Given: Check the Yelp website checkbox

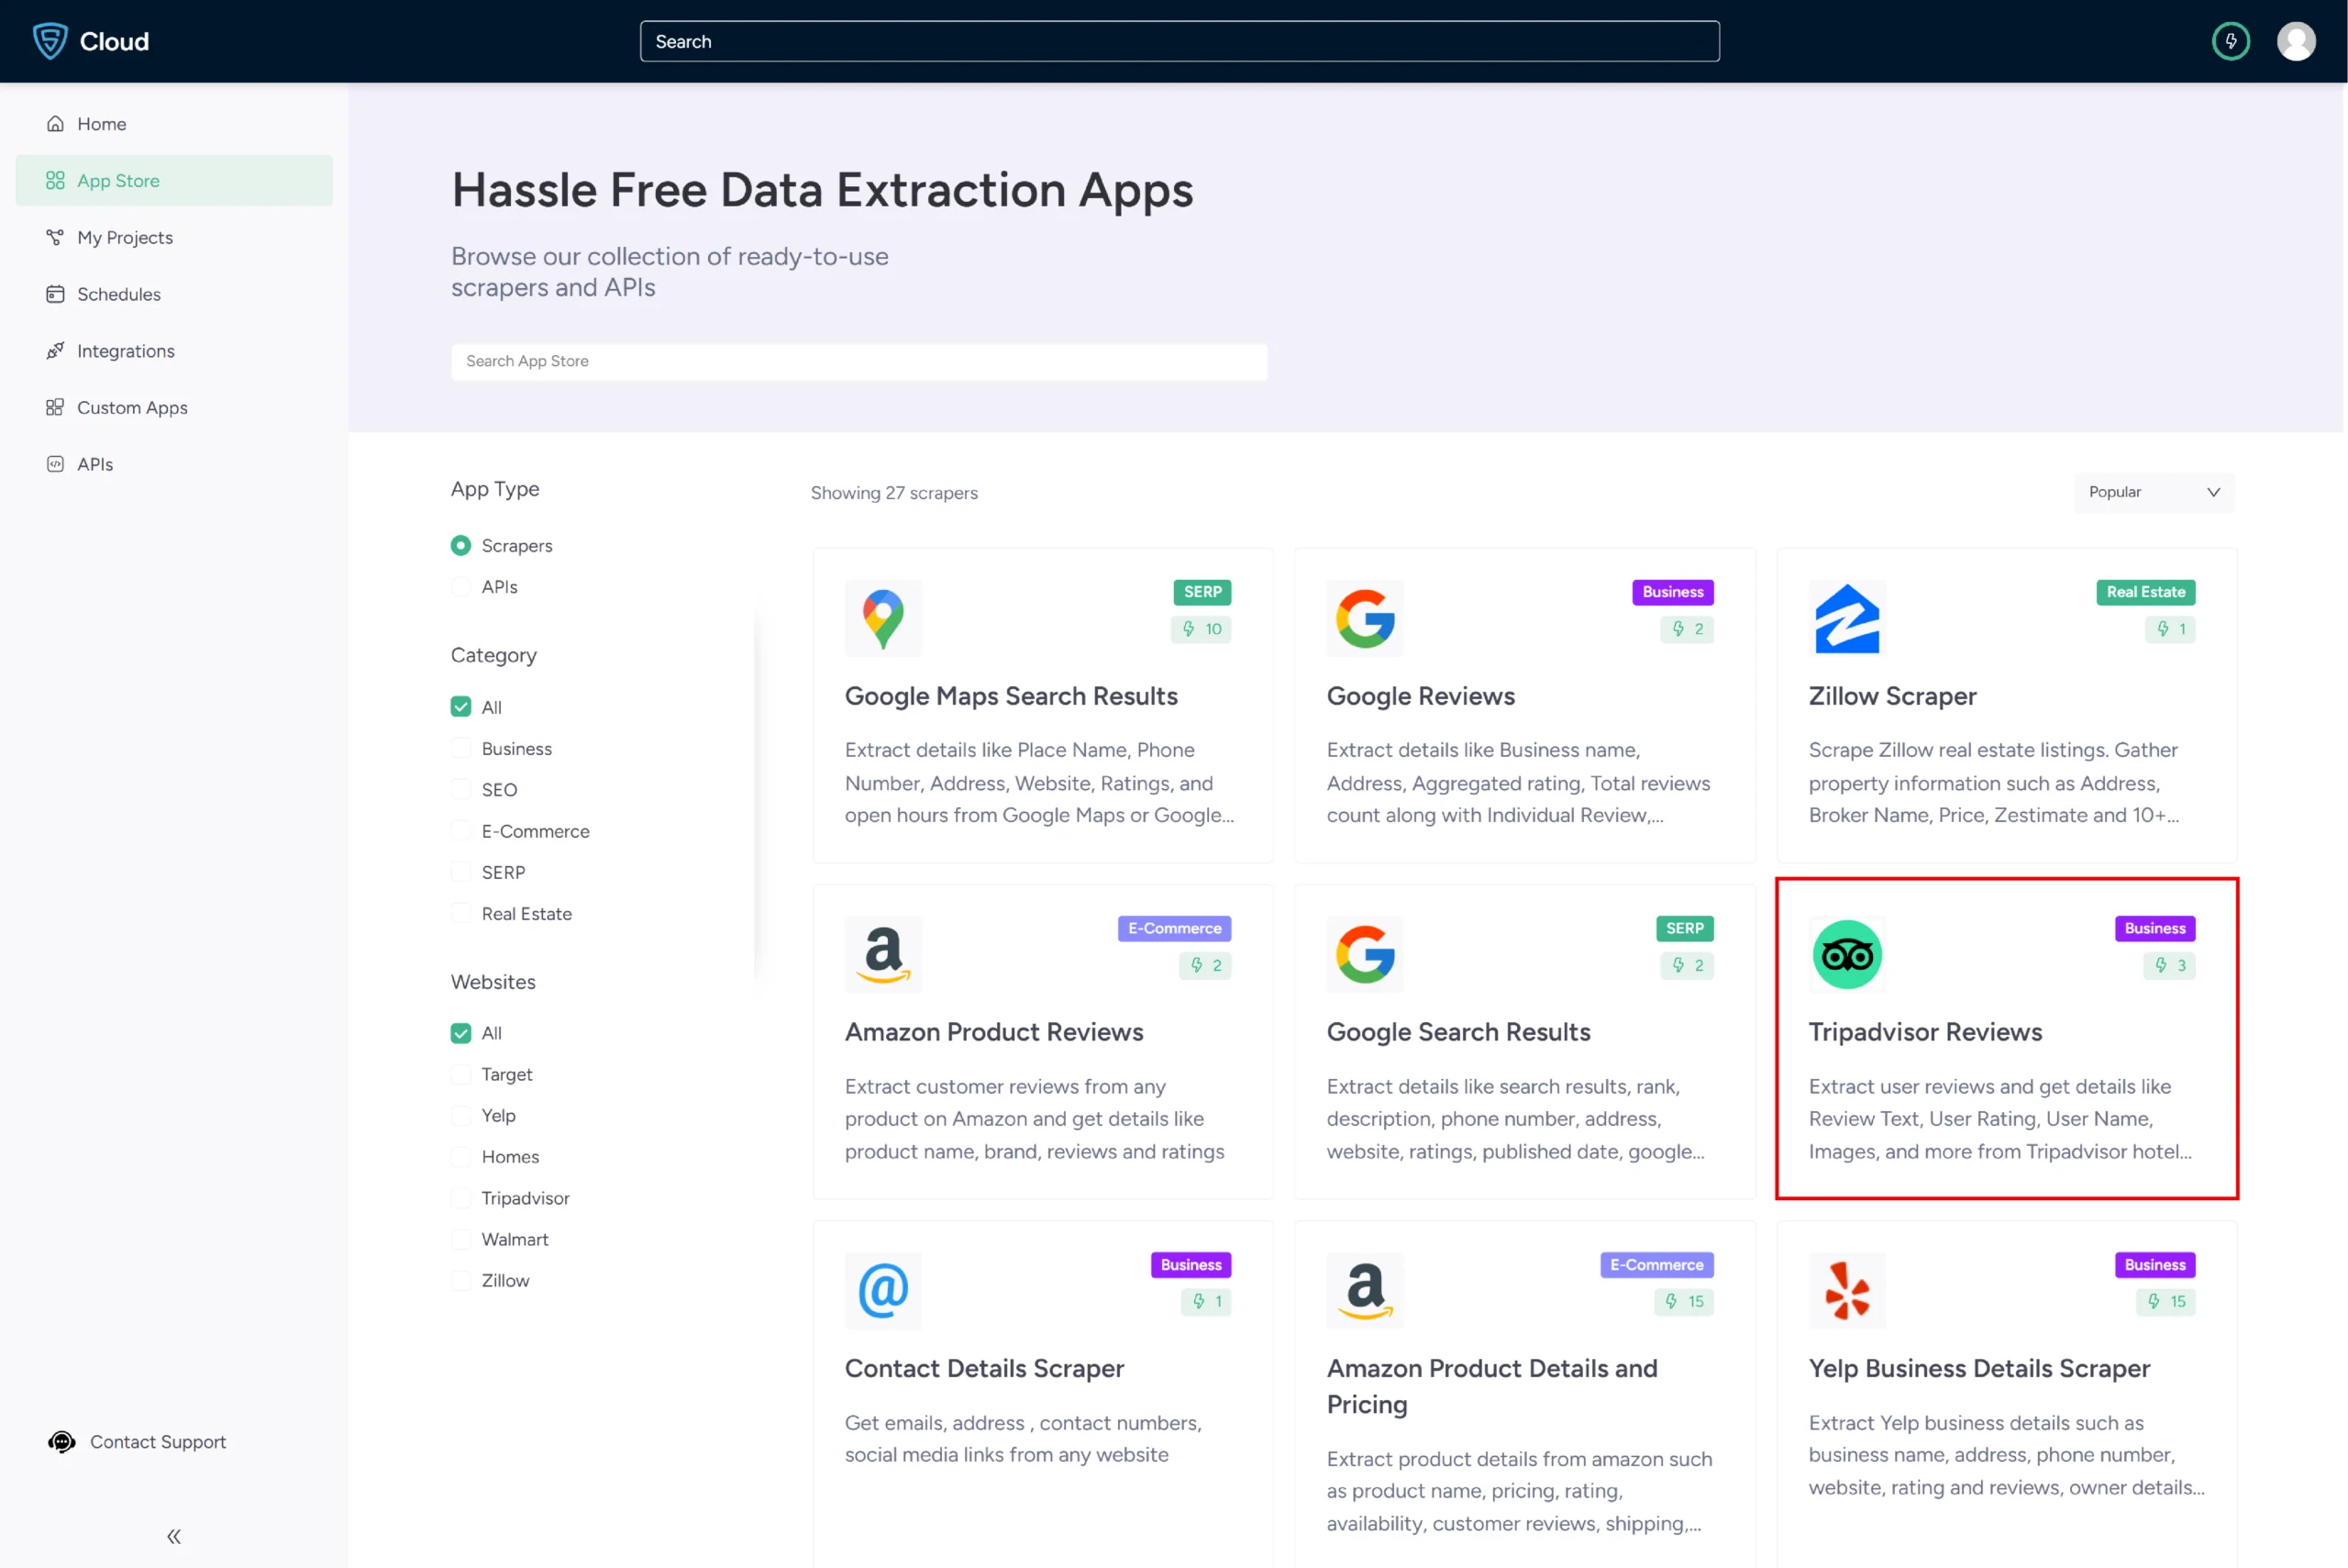Looking at the screenshot, I should click(460, 1116).
